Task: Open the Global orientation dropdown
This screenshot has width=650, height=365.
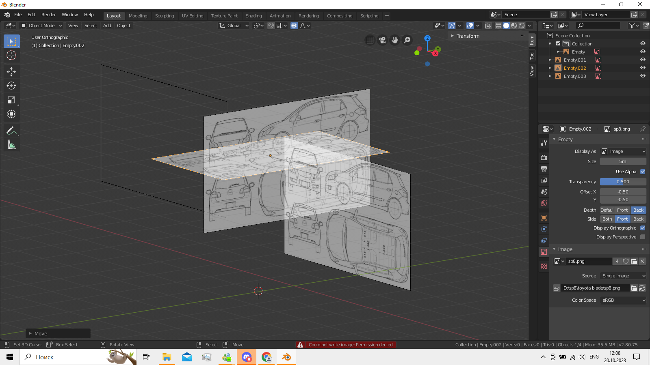Action: 234,26
